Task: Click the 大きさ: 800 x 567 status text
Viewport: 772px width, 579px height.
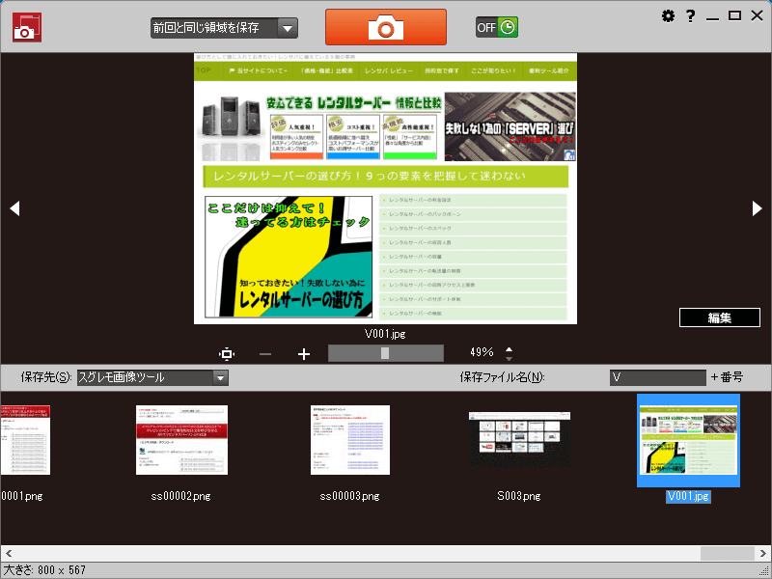Action: 44,570
